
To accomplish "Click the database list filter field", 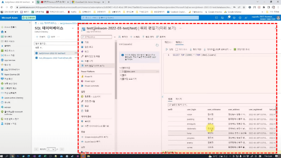I will coord(56,43).
